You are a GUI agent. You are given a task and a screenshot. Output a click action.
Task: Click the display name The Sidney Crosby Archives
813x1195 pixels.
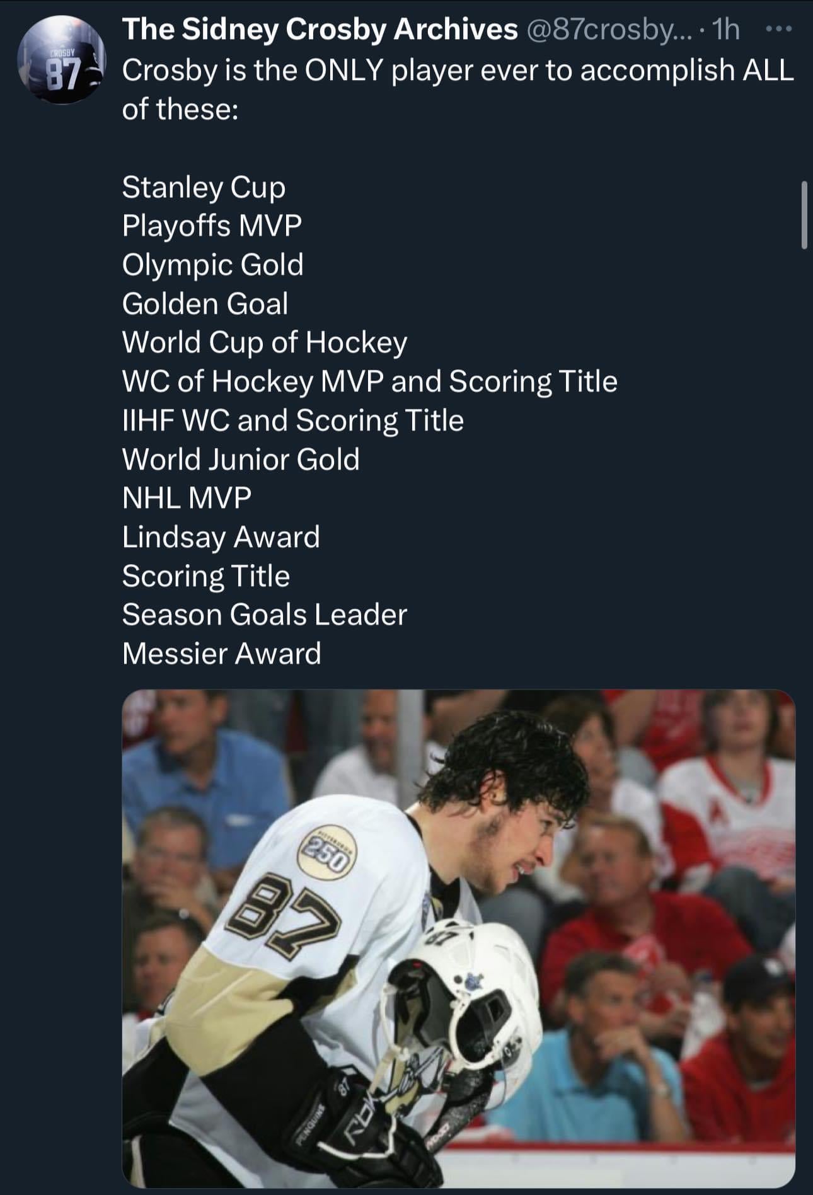click(320, 30)
